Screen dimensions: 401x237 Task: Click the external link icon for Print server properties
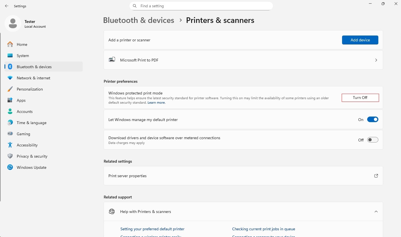click(x=376, y=176)
